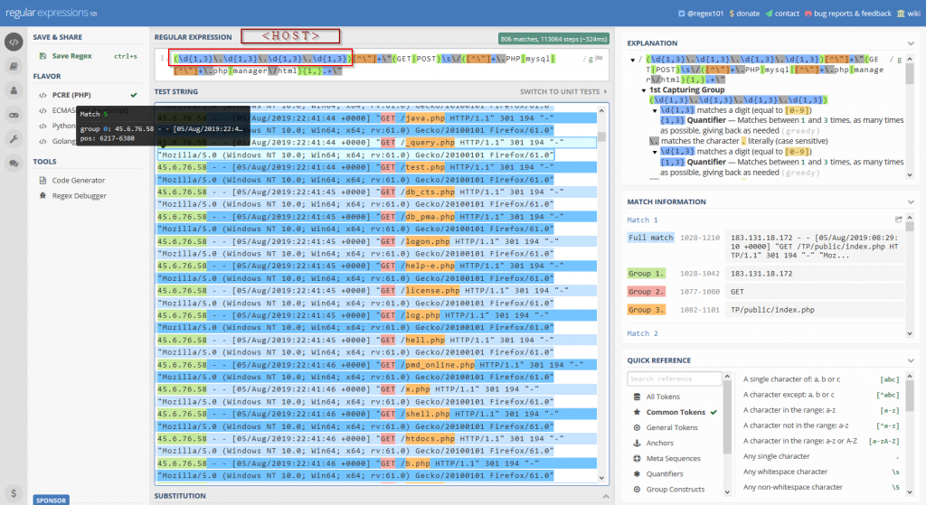926x505 pixels.
Task: Collapse the Explanation panel chevron
Action: point(910,43)
